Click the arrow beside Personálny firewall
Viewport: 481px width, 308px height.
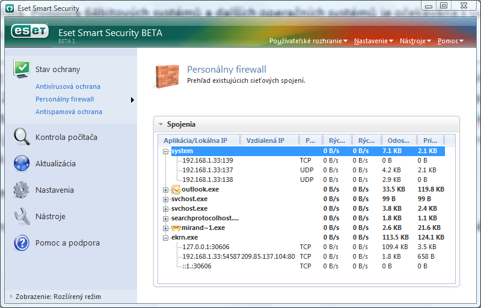coord(132,100)
